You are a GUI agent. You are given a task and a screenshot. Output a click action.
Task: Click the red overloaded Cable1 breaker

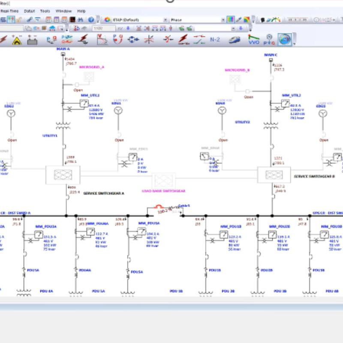pos(158,206)
